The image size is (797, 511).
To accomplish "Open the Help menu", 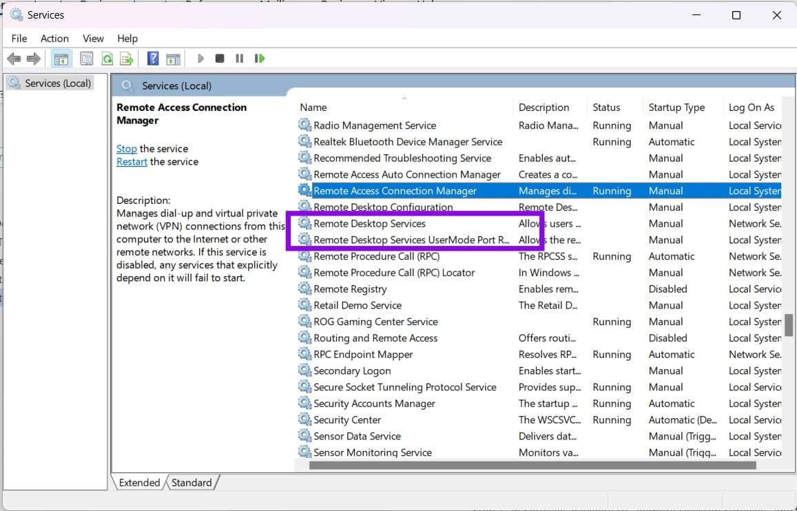I will (x=127, y=39).
